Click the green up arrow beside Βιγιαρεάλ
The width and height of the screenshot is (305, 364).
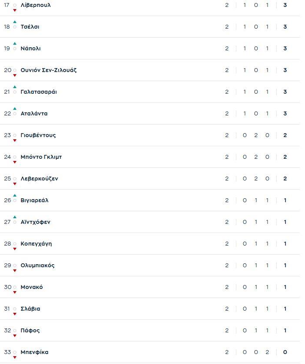click(15, 195)
